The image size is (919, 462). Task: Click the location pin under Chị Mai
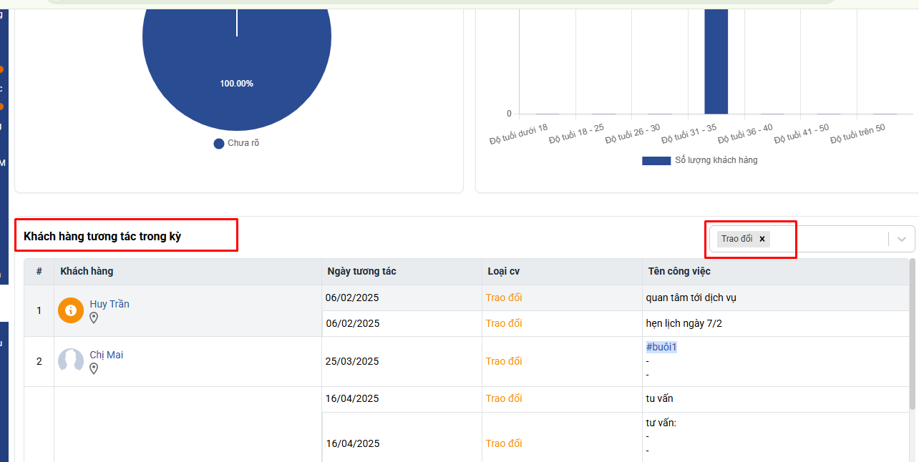click(94, 368)
